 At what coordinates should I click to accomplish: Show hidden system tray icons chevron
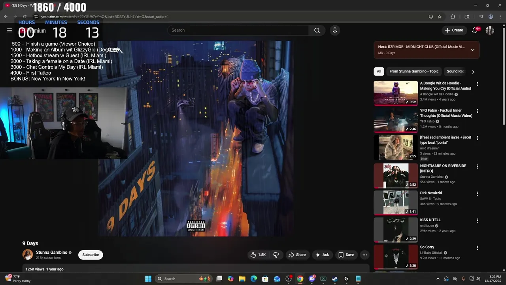[x=438, y=279]
